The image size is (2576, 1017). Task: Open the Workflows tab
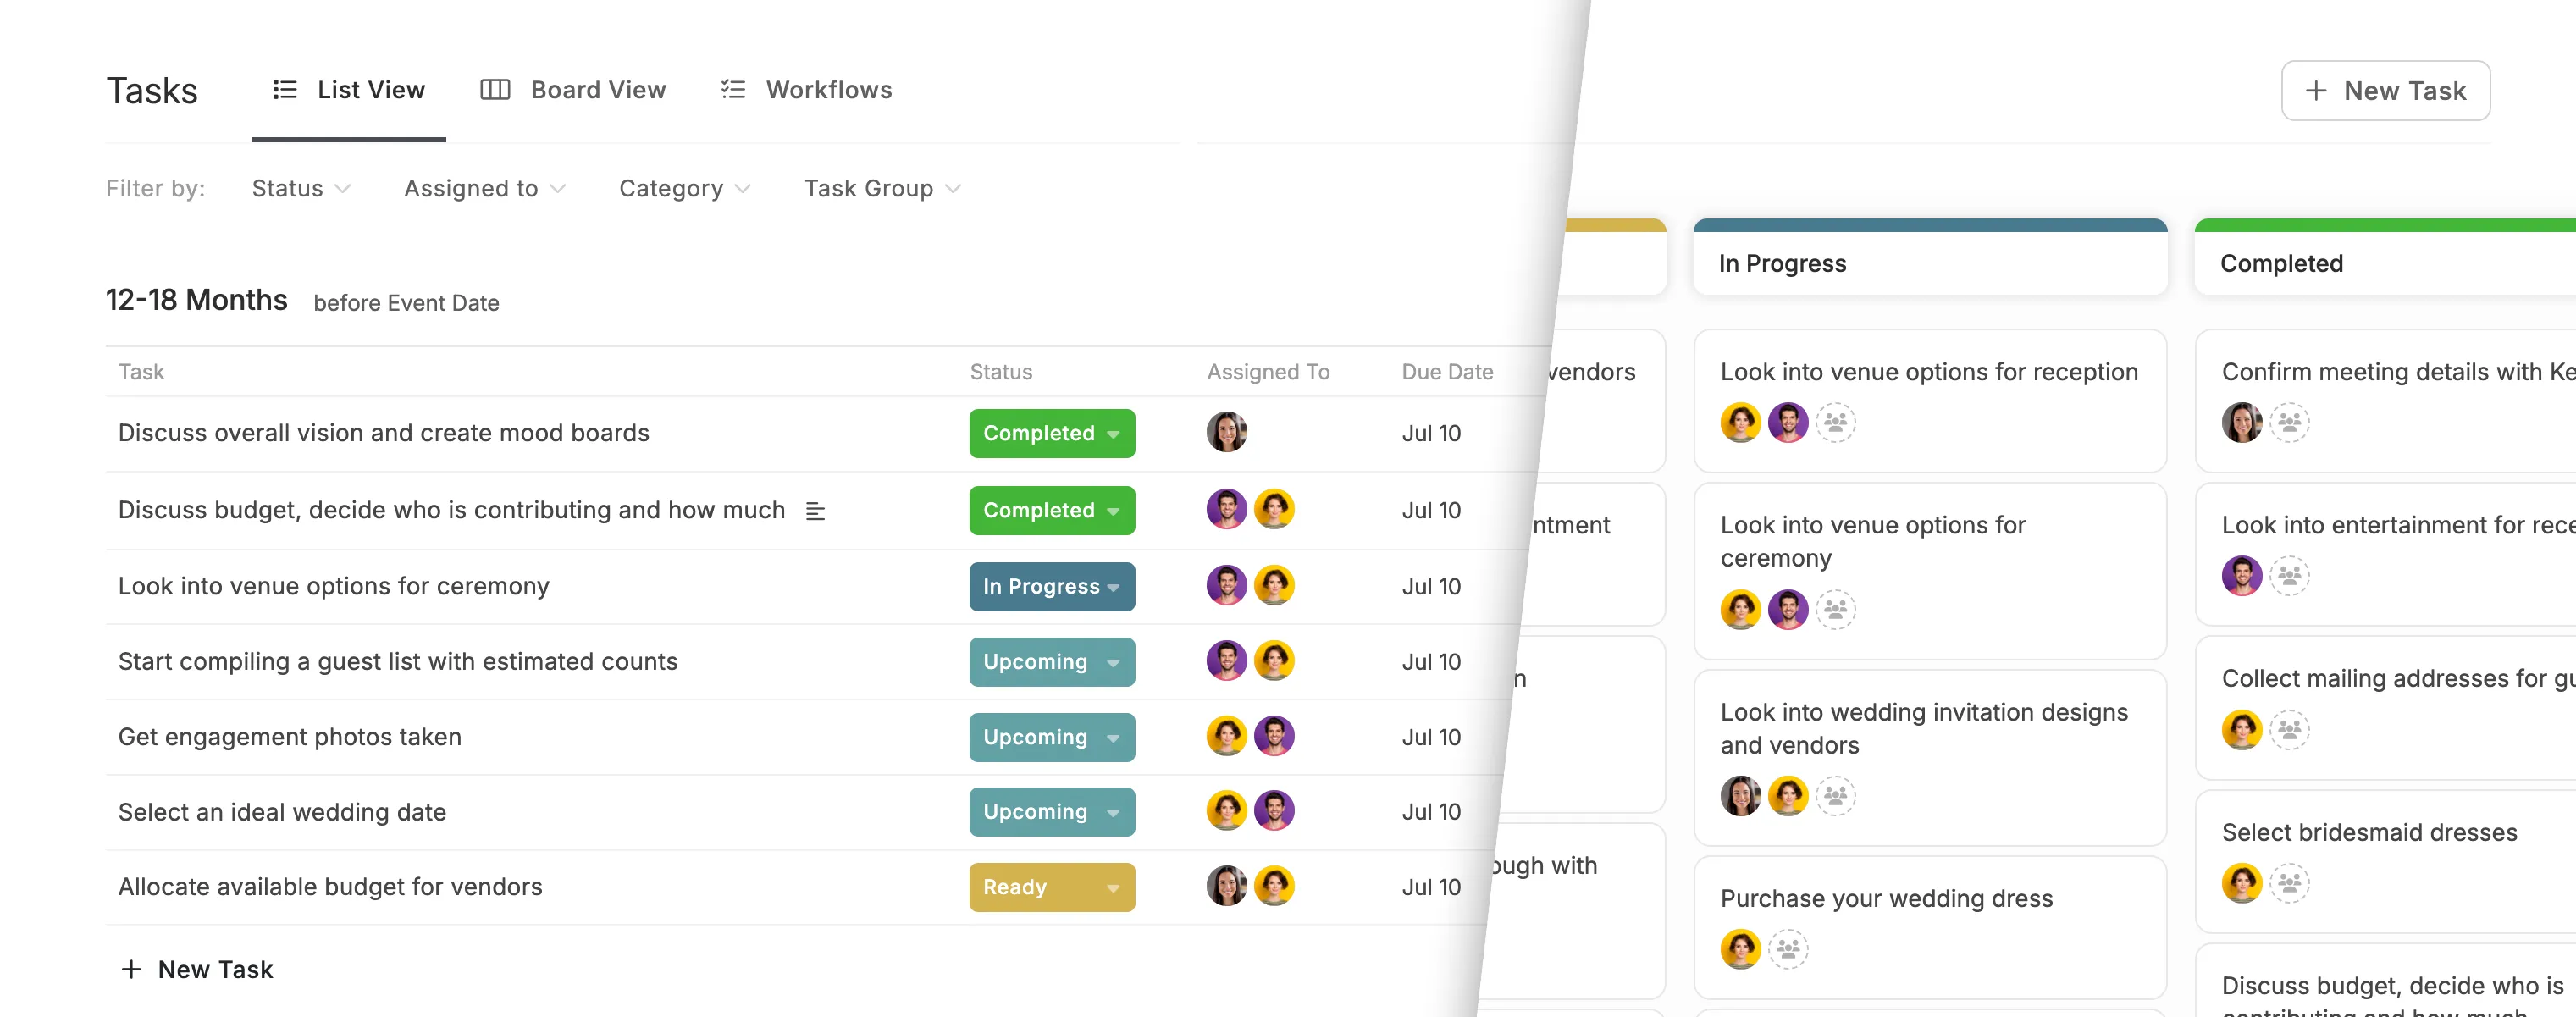pyautogui.click(x=806, y=90)
